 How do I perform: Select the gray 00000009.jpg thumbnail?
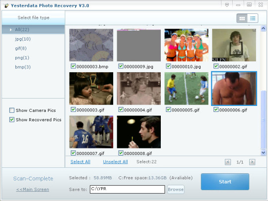[x=139, y=45]
